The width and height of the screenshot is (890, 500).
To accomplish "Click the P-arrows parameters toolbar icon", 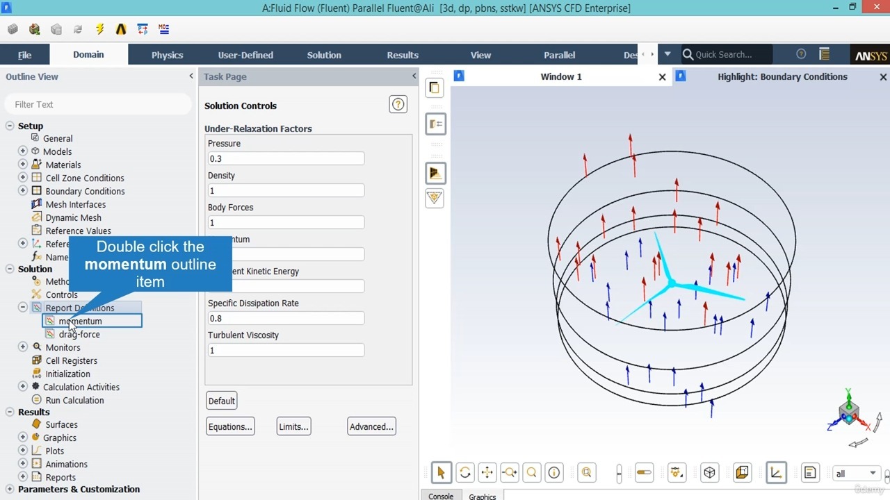I will (143, 29).
